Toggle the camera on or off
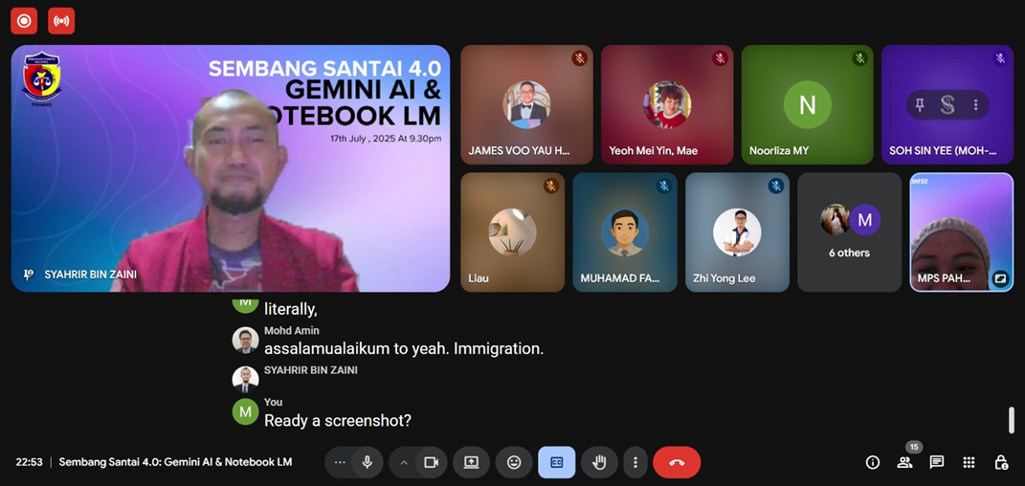This screenshot has width=1025, height=486. click(x=431, y=462)
